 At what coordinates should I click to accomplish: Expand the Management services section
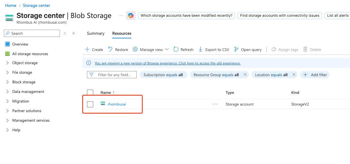7,121
